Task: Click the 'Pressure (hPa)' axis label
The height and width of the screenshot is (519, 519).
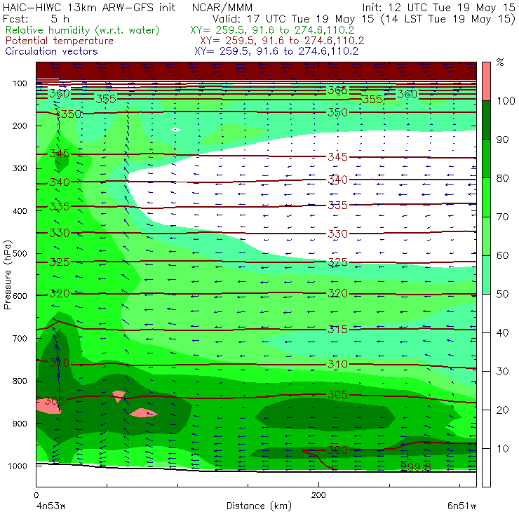Action: tap(7, 275)
